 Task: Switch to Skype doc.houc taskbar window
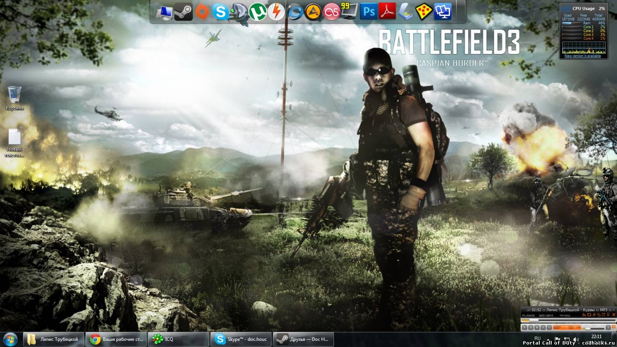coord(241,339)
